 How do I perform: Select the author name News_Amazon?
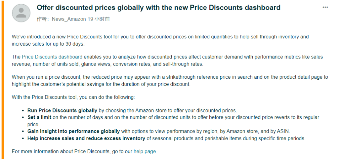click(69, 19)
